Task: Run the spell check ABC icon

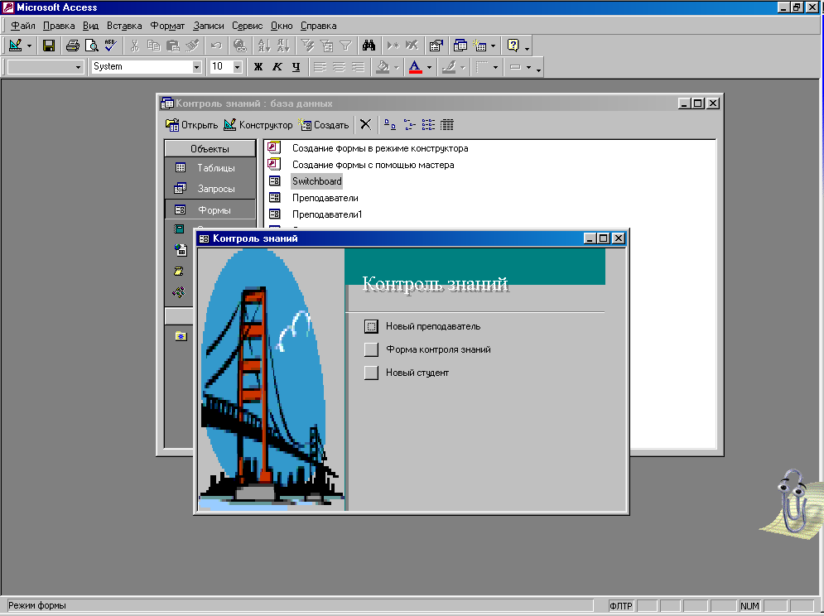Action: pos(110,46)
